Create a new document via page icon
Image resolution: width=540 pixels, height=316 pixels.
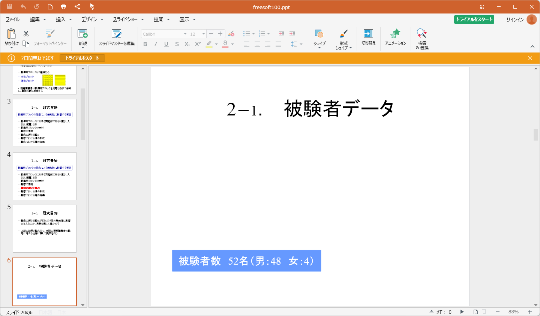(x=50, y=7)
